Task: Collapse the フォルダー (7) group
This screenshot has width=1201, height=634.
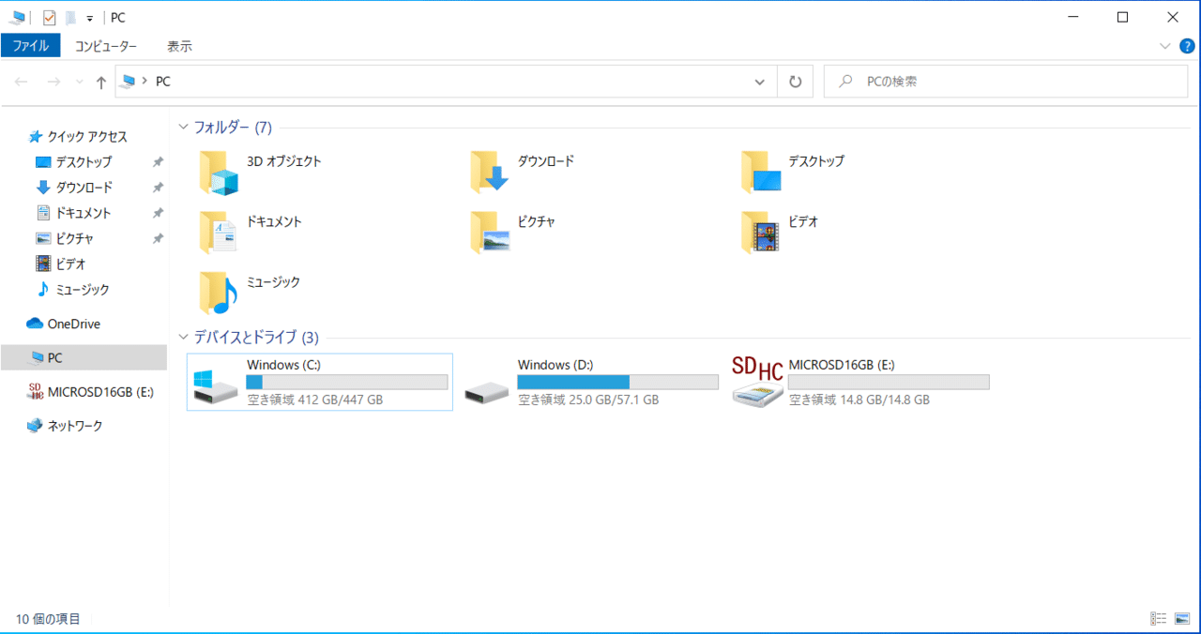Action: (x=183, y=128)
